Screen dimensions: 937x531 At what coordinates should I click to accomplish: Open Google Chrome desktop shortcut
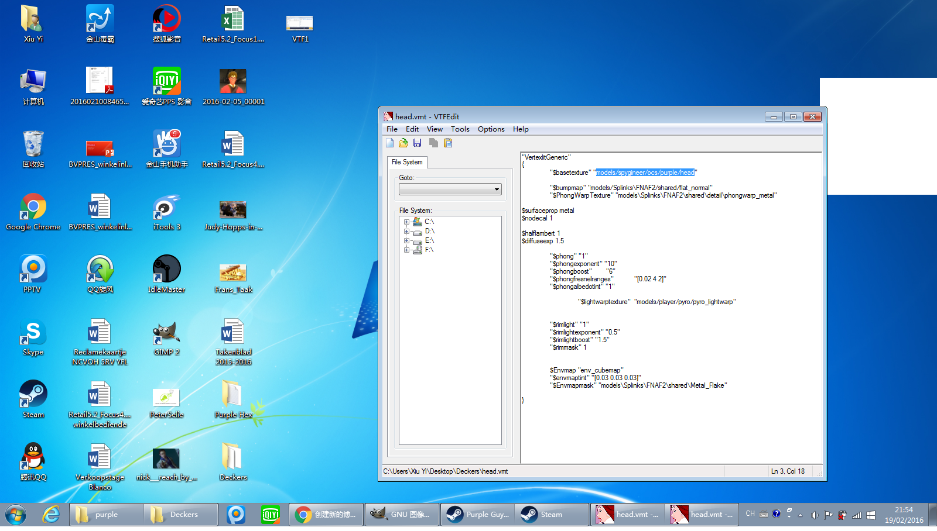click(x=33, y=212)
